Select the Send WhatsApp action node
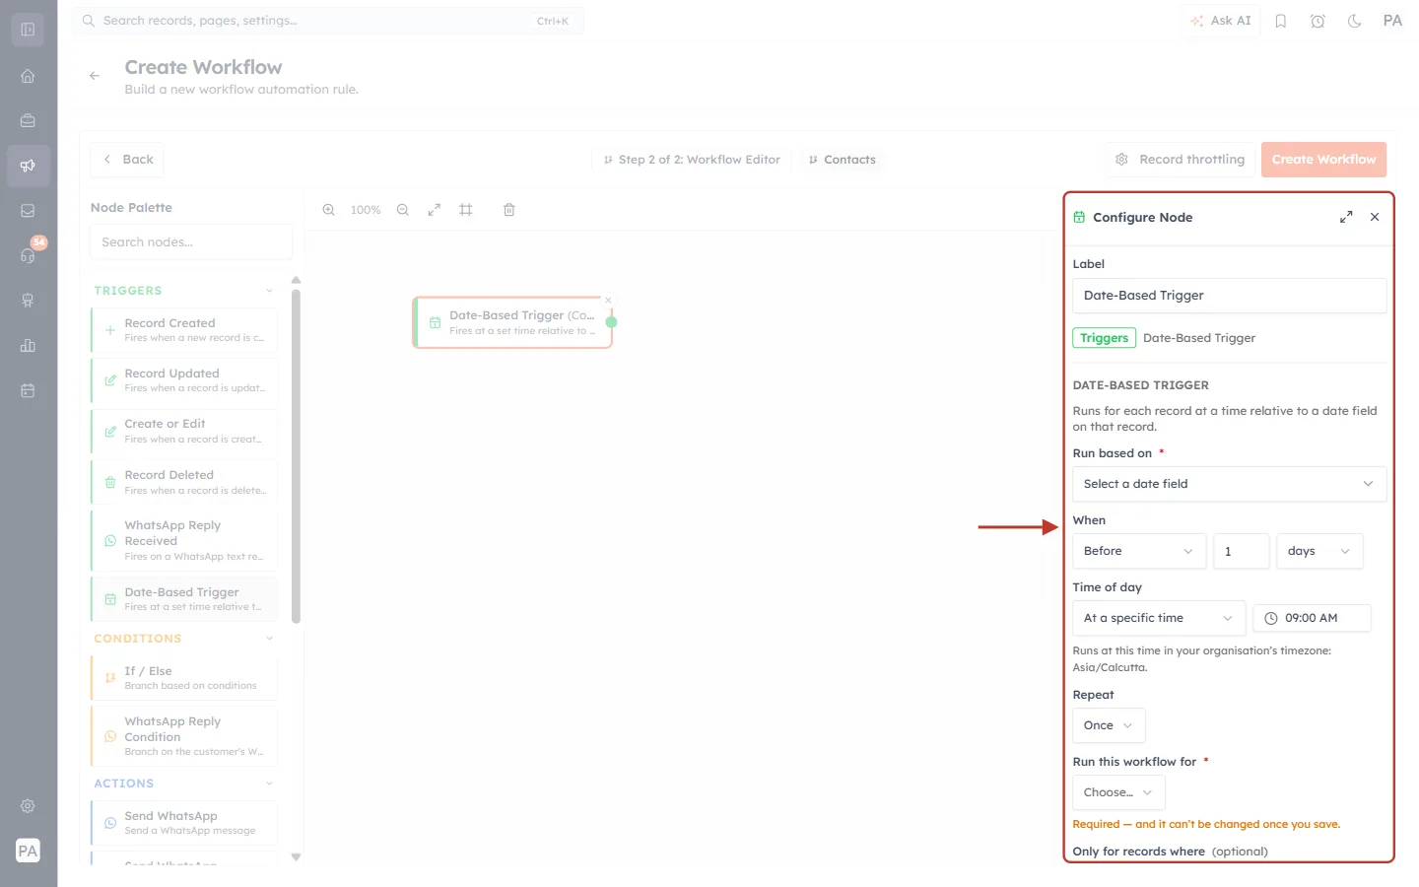 click(184, 823)
